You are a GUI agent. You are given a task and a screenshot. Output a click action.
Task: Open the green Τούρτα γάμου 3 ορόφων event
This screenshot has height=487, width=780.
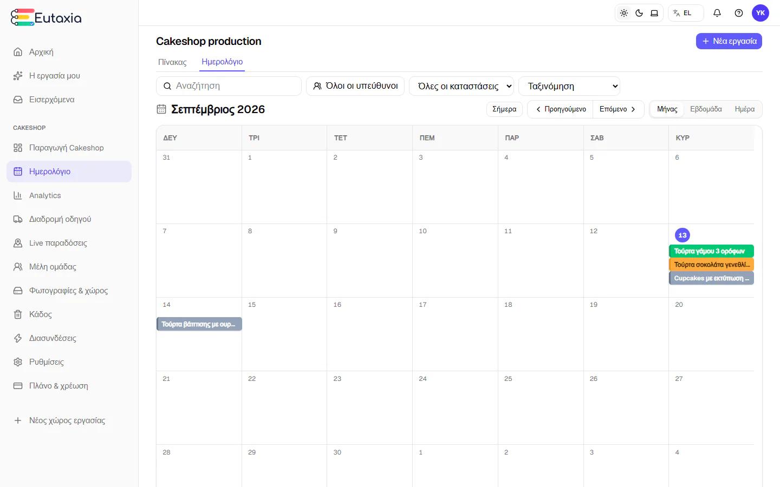coord(711,251)
